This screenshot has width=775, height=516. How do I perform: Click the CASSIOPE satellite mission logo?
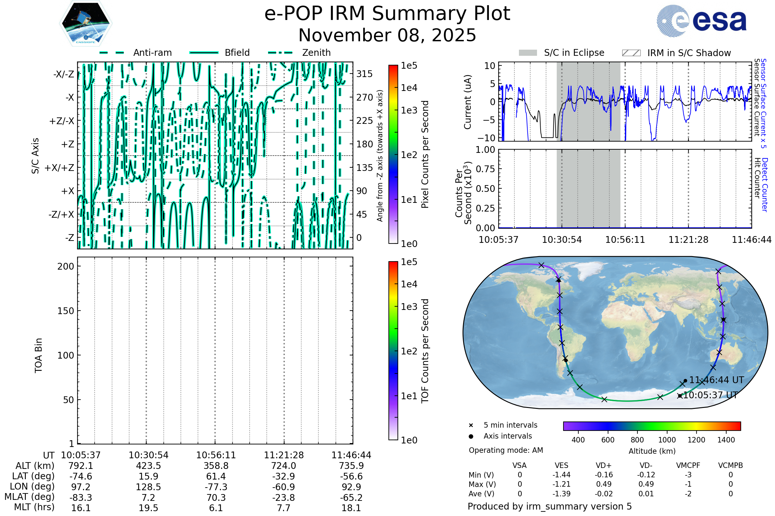click(86, 24)
